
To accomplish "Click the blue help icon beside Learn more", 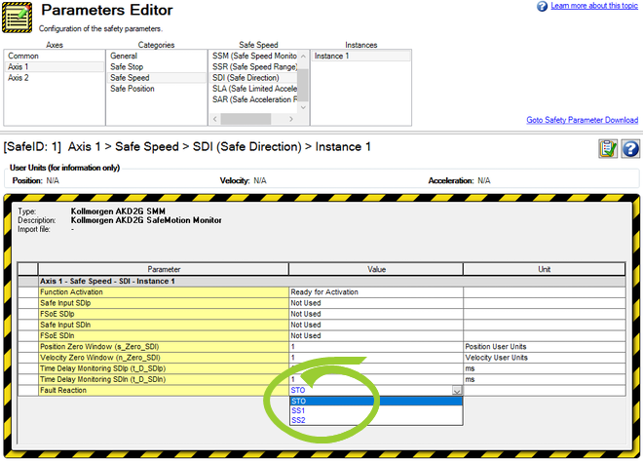I will tap(542, 6).
